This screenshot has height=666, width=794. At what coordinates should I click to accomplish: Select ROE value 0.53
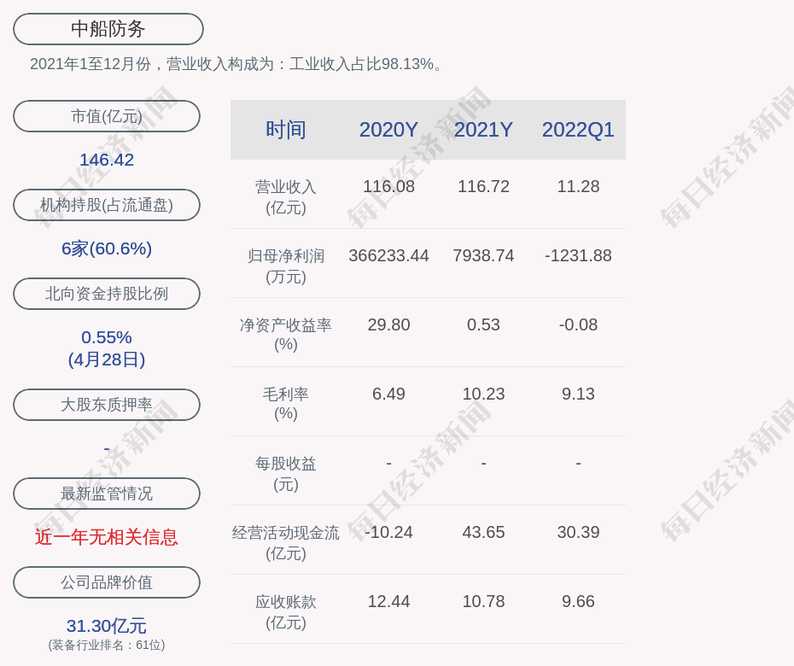[x=483, y=324]
